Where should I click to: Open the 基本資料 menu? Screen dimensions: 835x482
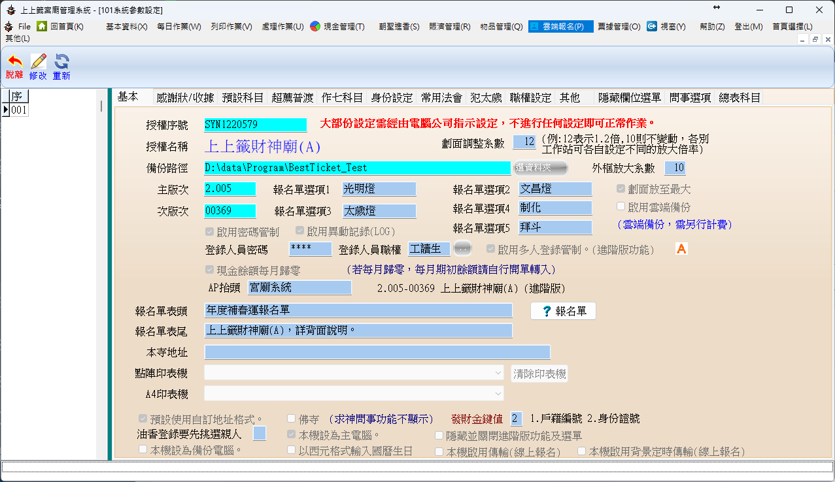tap(126, 26)
